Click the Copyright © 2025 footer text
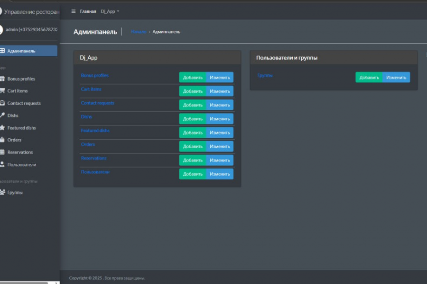 tap(107, 278)
